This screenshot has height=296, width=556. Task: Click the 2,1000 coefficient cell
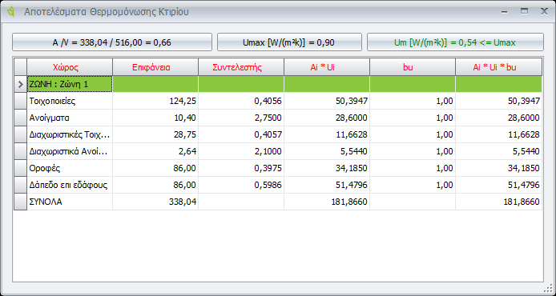pyautogui.click(x=241, y=151)
